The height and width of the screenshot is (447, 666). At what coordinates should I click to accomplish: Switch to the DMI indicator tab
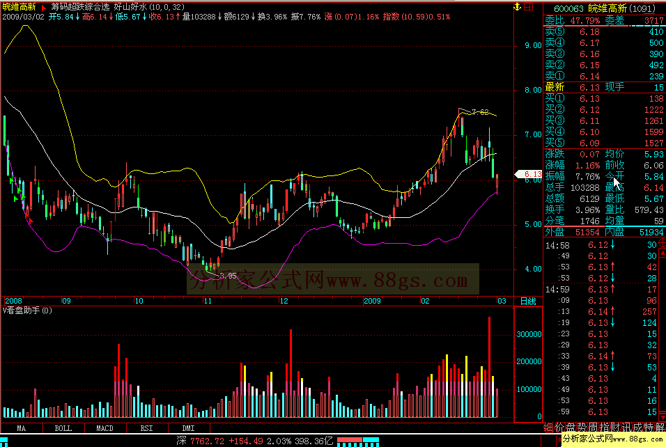pyautogui.click(x=188, y=428)
